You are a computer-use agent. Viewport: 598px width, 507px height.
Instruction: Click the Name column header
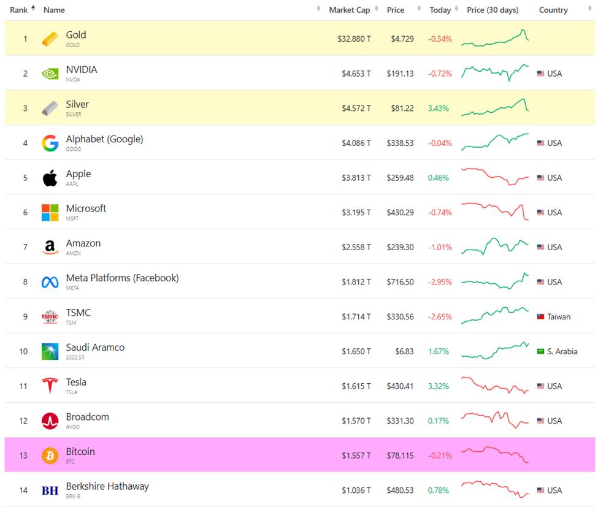pos(55,10)
